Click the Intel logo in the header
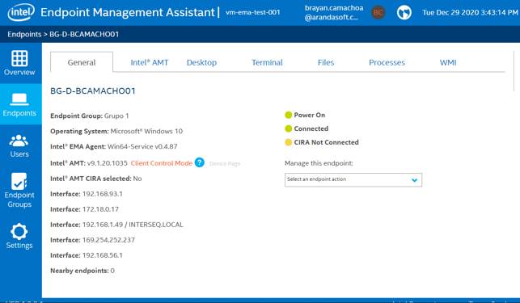520x303 pixels. (x=21, y=12)
